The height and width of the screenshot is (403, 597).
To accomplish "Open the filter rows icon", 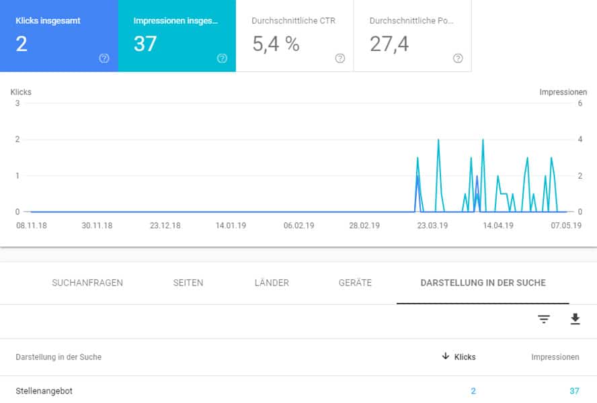I will pos(544,319).
